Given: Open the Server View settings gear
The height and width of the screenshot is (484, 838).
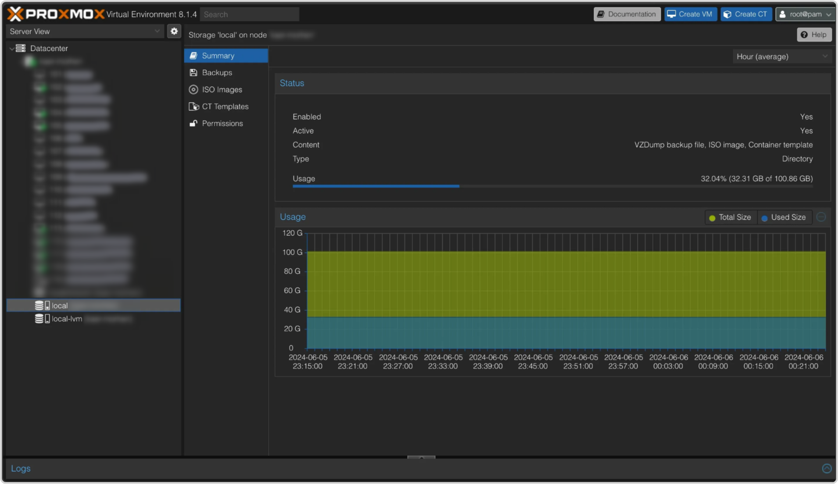Looking at the screenshot, I should pos(174,31).
